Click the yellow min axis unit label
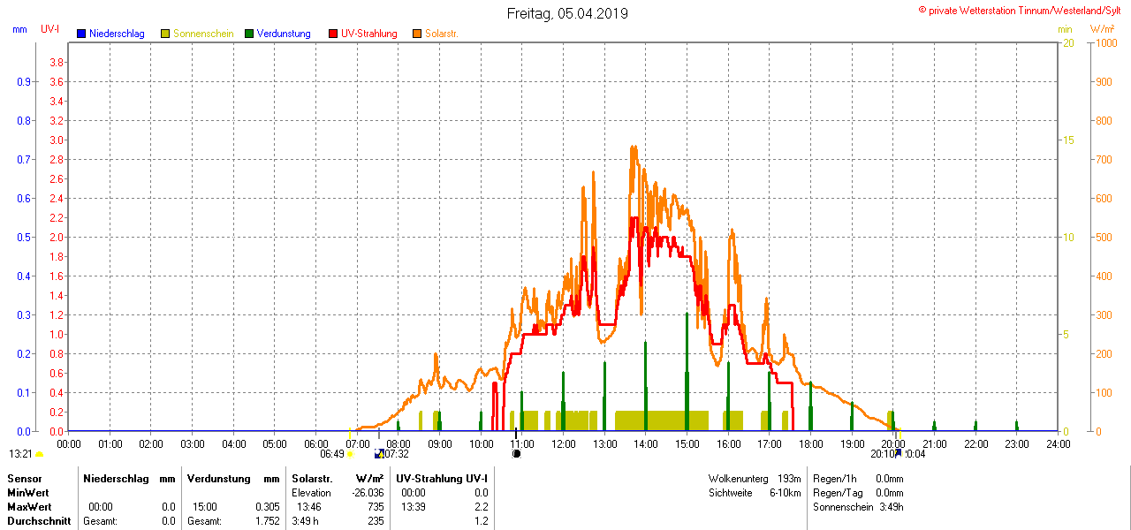 coord(1065,29)
